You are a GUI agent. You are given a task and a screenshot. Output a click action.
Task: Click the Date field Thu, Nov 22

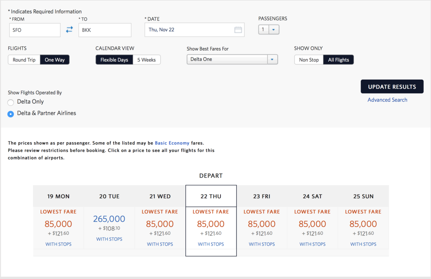(x=194, y=30)
